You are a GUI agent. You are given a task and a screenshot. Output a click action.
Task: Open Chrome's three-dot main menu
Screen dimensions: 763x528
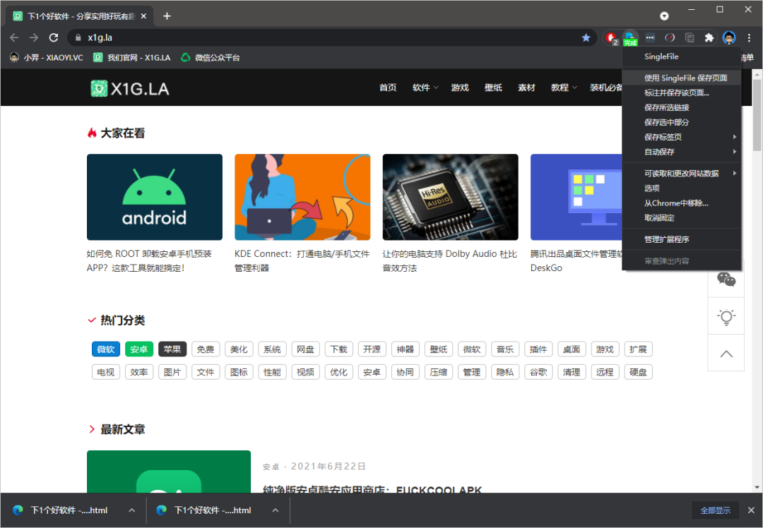pyautogui.click(x=749, y=37)
